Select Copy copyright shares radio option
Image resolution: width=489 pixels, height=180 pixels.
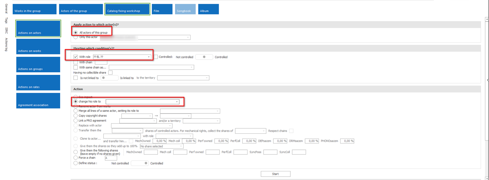click(x=76, y=116)
